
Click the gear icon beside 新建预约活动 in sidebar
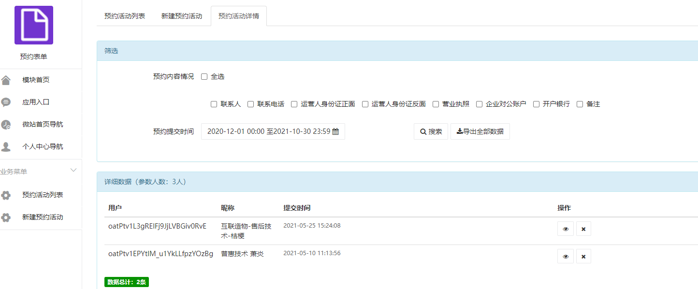(6, 217)
